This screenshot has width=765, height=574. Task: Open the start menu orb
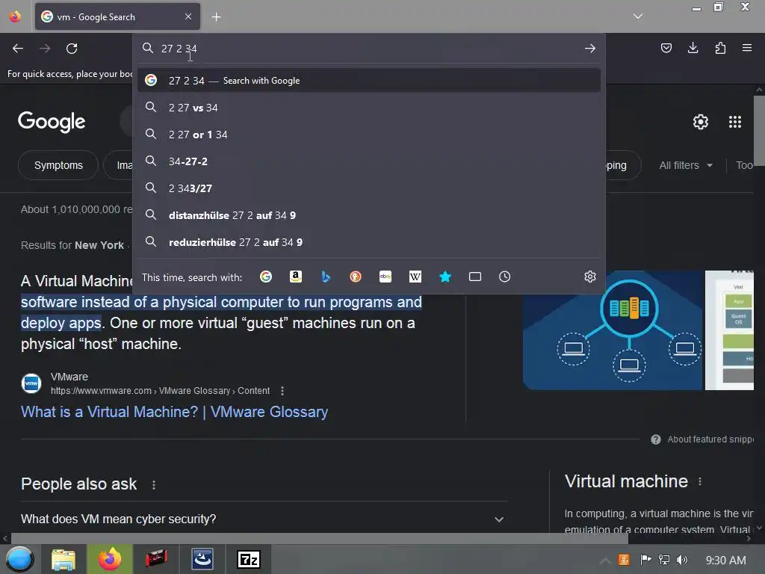coord(19,559)
